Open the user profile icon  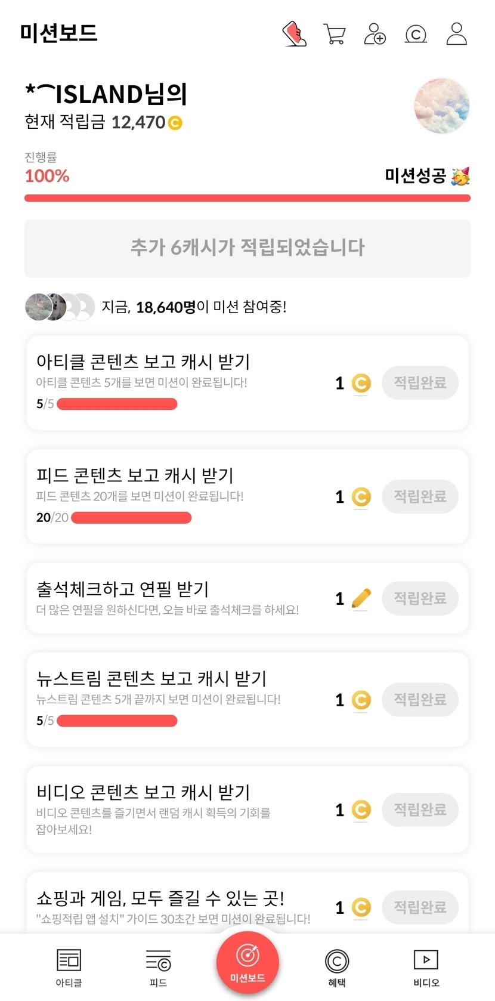[x=457, y=34]
